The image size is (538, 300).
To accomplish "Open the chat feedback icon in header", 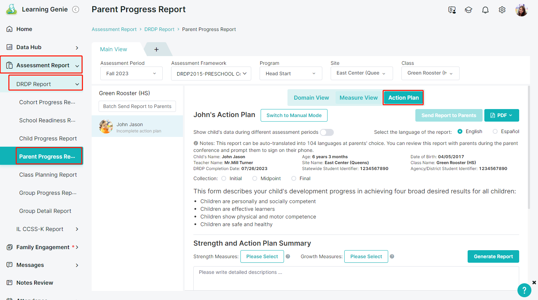I will coord(452,10).
